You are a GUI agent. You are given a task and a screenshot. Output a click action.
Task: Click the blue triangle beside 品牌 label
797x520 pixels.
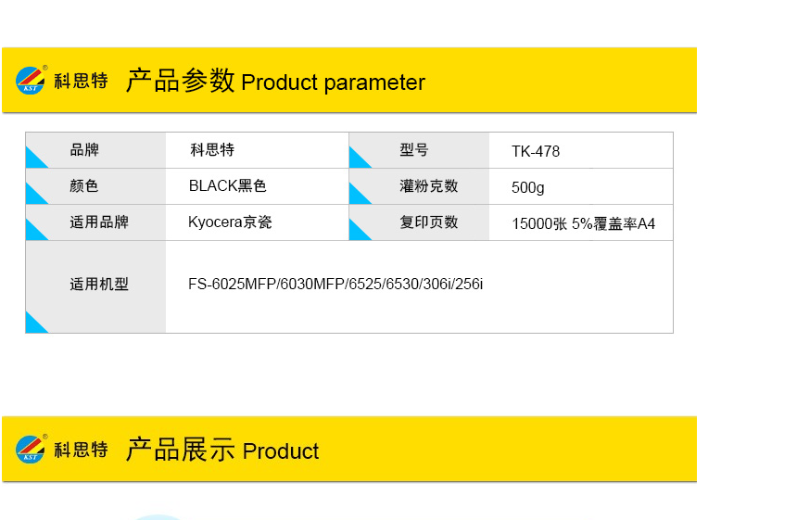pos(36,158)
